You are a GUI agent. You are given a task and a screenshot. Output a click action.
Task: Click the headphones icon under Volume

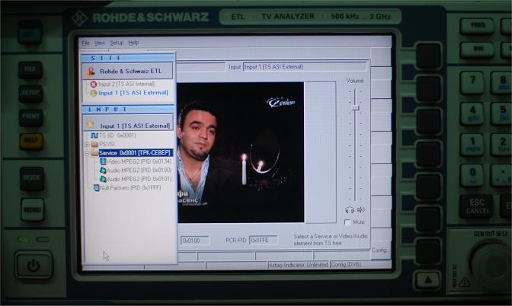tap(349, 209)
